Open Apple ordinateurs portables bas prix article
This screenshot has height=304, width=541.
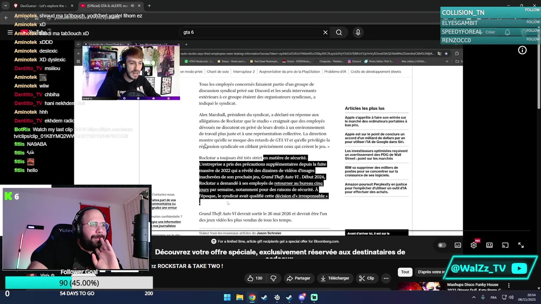click(x=376, y=121)
